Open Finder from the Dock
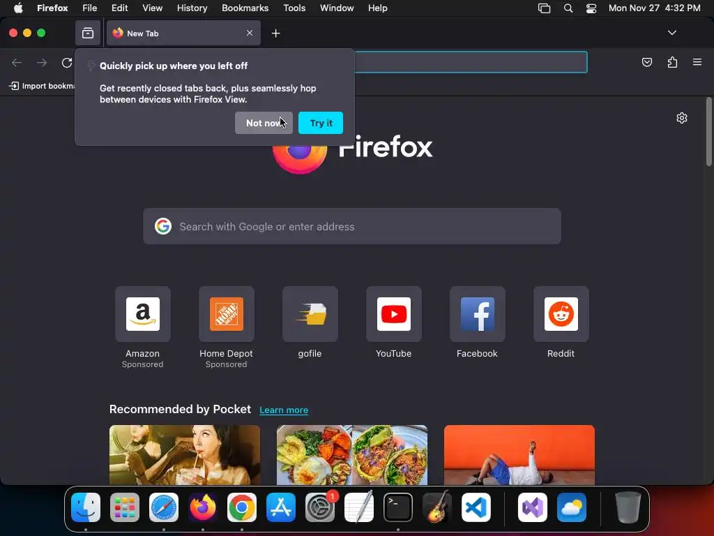 [x=86, y=507]
